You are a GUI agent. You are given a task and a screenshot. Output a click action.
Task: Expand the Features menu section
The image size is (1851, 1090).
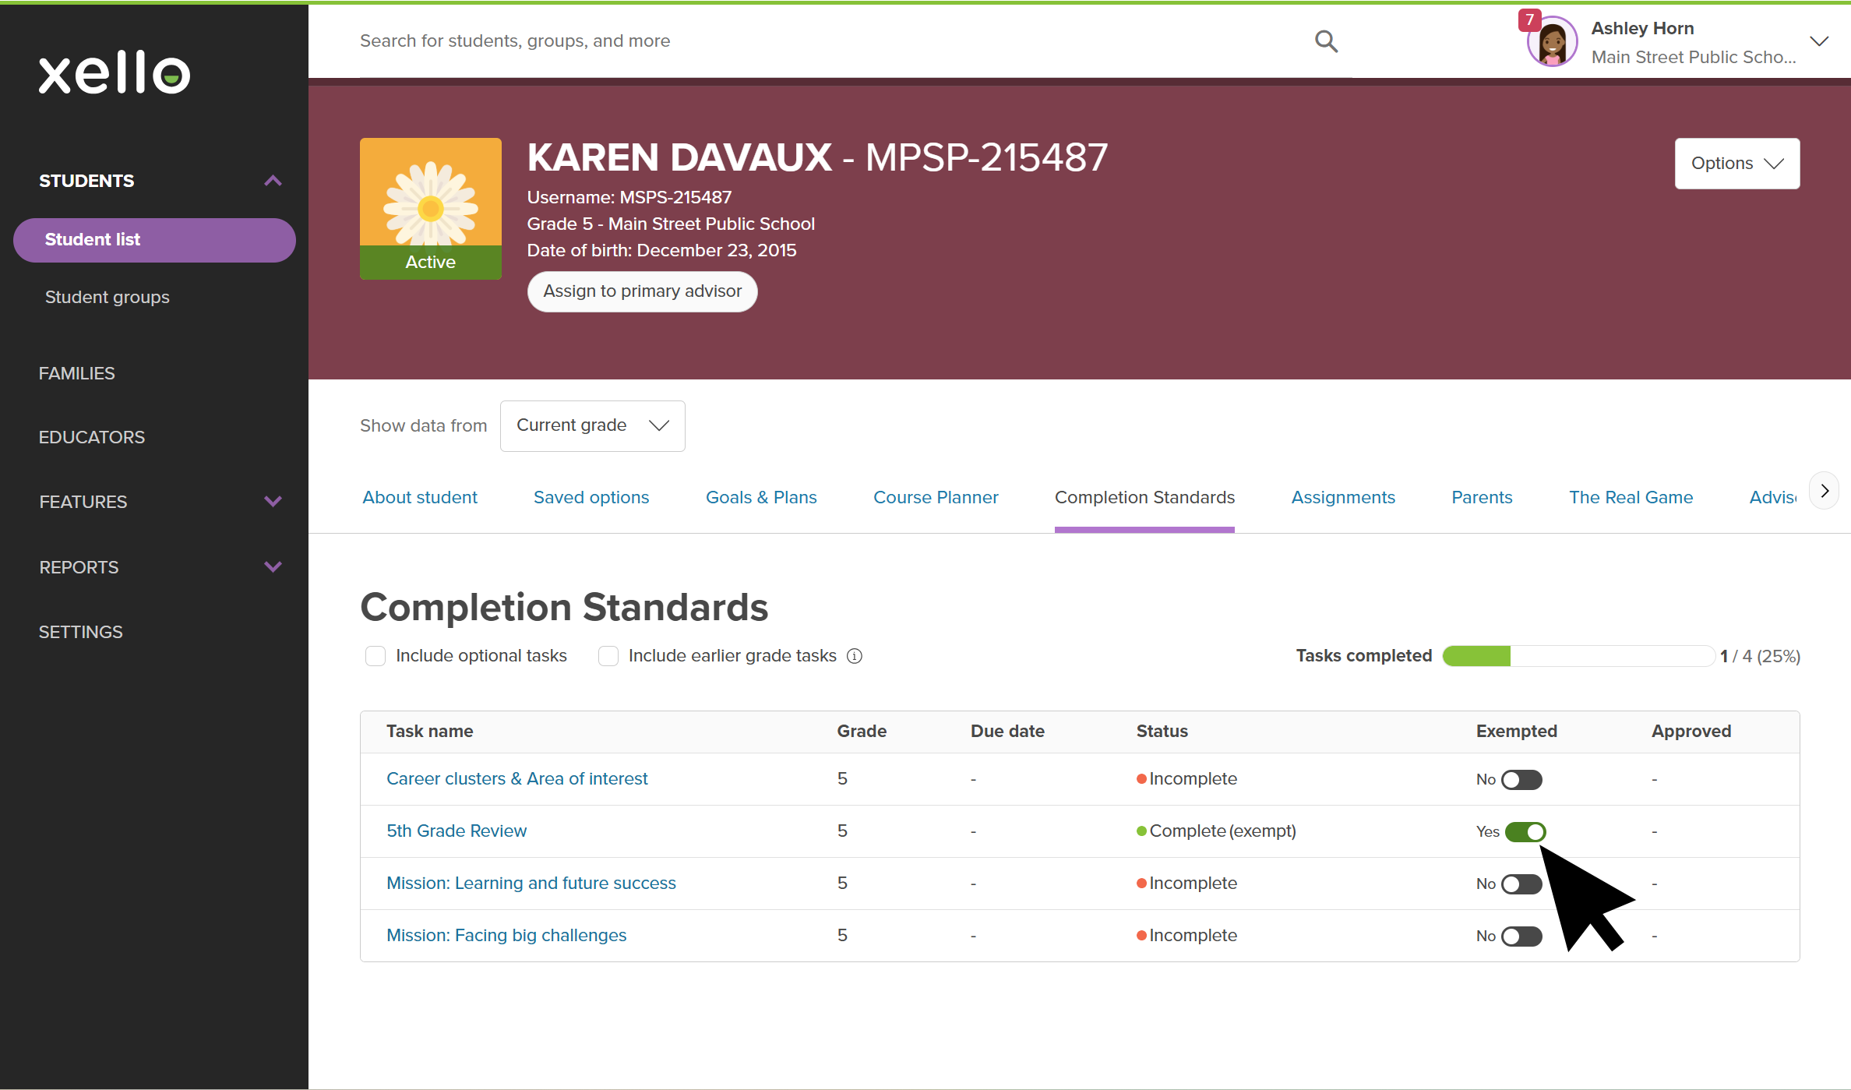pyautogui.click(x=273, y=502)
